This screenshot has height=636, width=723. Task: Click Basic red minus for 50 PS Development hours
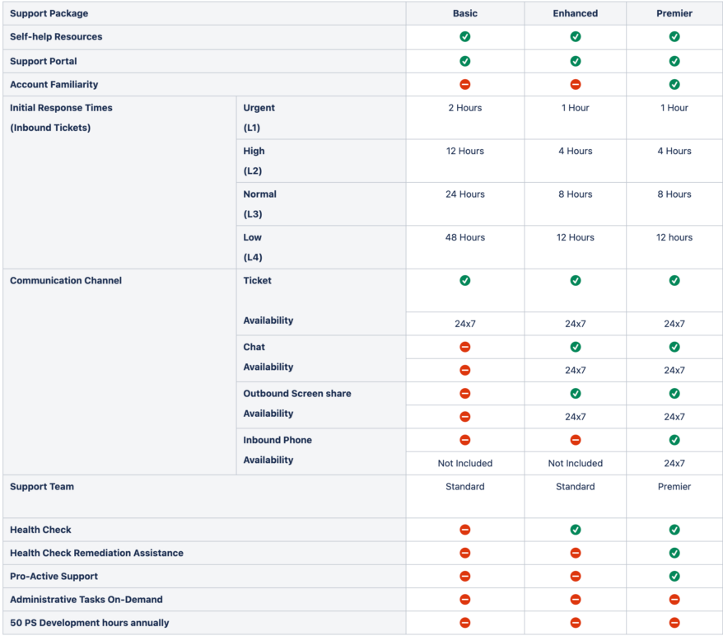point(464,623)
